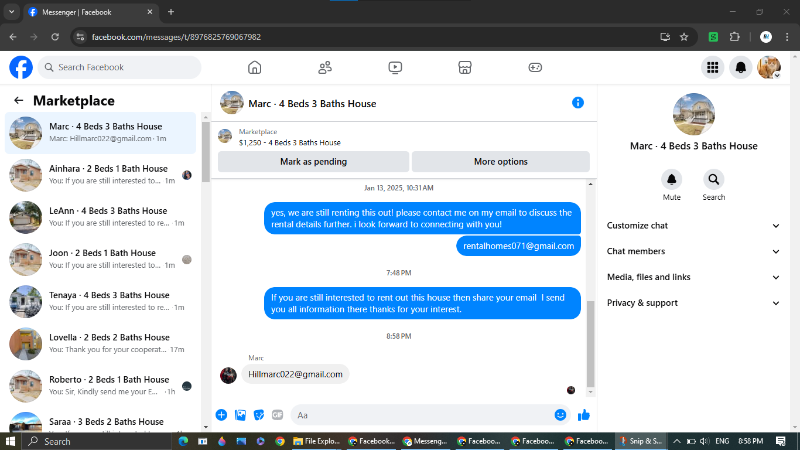Switch to the Messenger | Facebook browser tab

point(91,12)
